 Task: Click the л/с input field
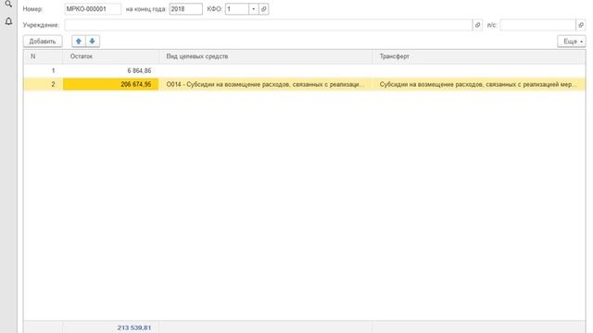point(537,25)
